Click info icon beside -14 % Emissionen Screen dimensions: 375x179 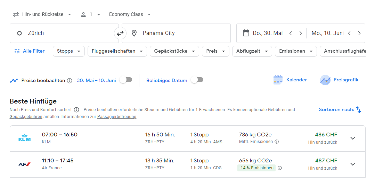[x=280, y=168]
